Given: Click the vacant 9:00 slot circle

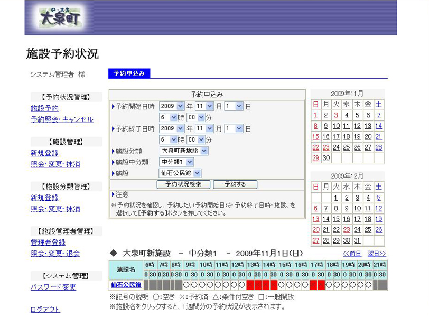Looking at the screenshot, I should [186, 285].
